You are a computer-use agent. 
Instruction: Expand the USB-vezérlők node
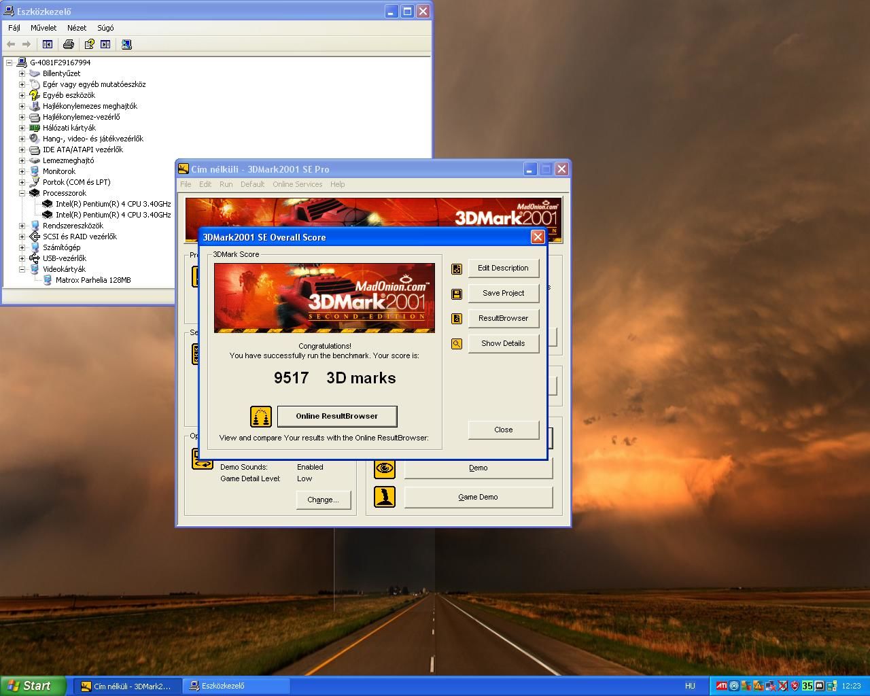pos(22,258)
